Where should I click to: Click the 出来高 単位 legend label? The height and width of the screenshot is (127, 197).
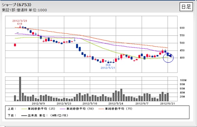point(48,115)
